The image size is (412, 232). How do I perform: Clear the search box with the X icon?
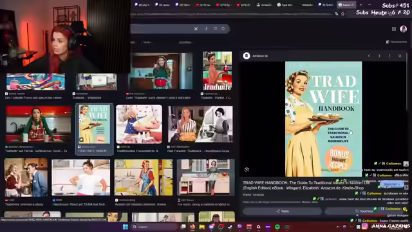coord(196,28)
